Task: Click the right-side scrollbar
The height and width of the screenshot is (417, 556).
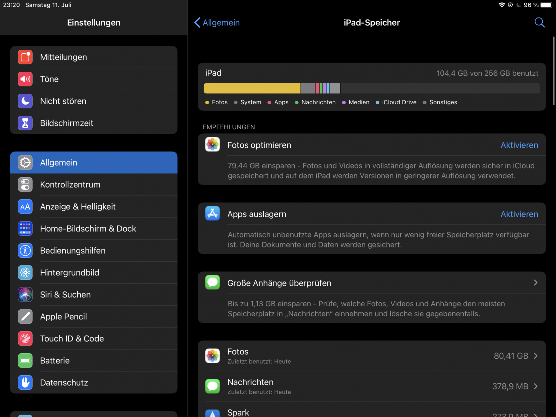Action: coord(553,71)
